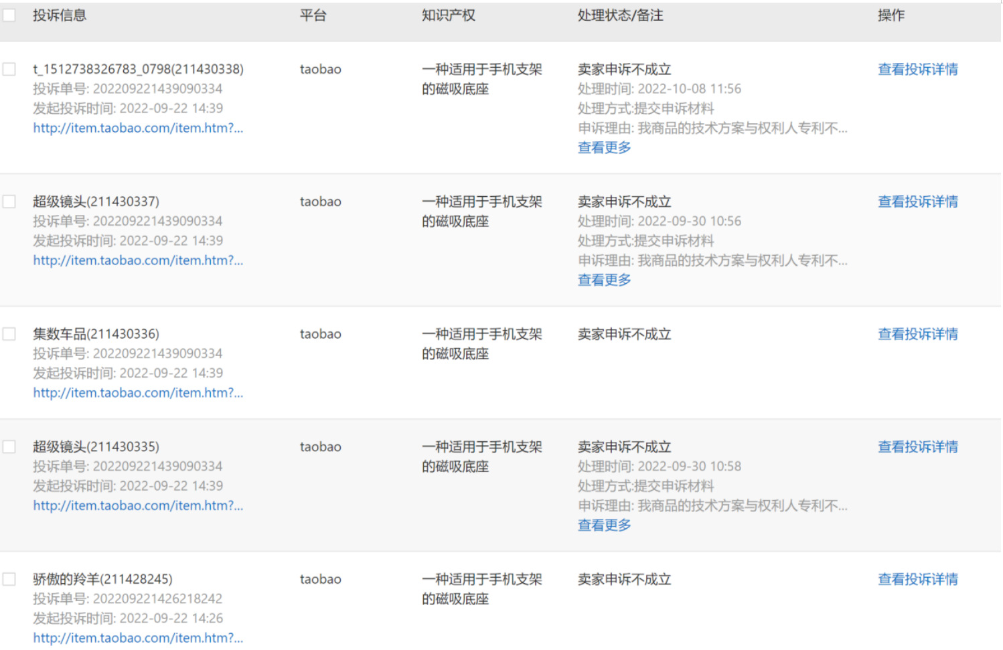This screenshot has height=650, width=1003.
Task: Check the row for 超级镜头(211430335)
Action: (9, 446)
